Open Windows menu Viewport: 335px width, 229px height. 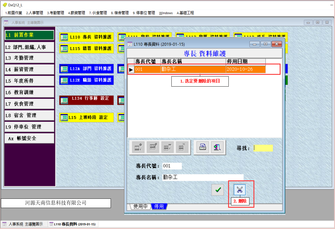[x=166, y=13]
